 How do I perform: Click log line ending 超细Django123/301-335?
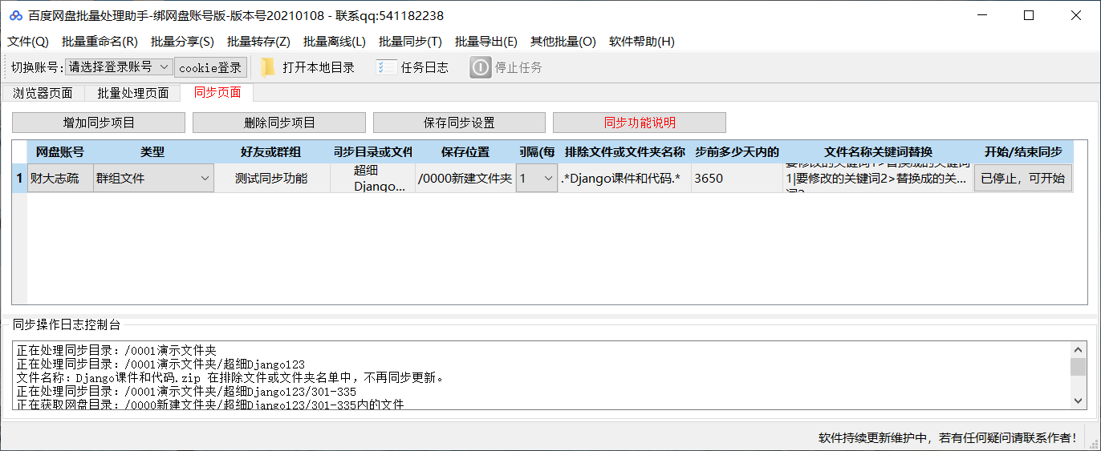click(x=186, y=390)
